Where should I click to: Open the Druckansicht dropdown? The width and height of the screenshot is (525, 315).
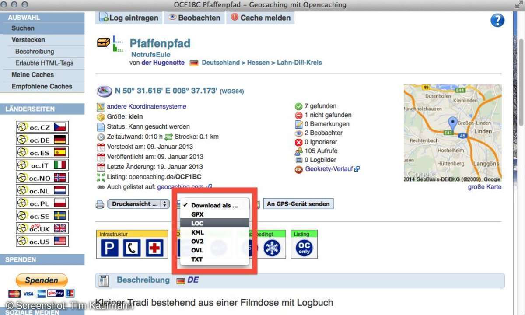point(138,204)
